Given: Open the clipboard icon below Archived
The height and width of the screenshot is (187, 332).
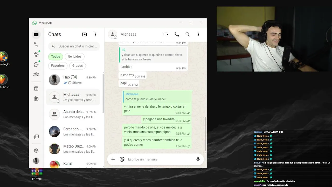Looking at the screenshot, I should [36, 98].
